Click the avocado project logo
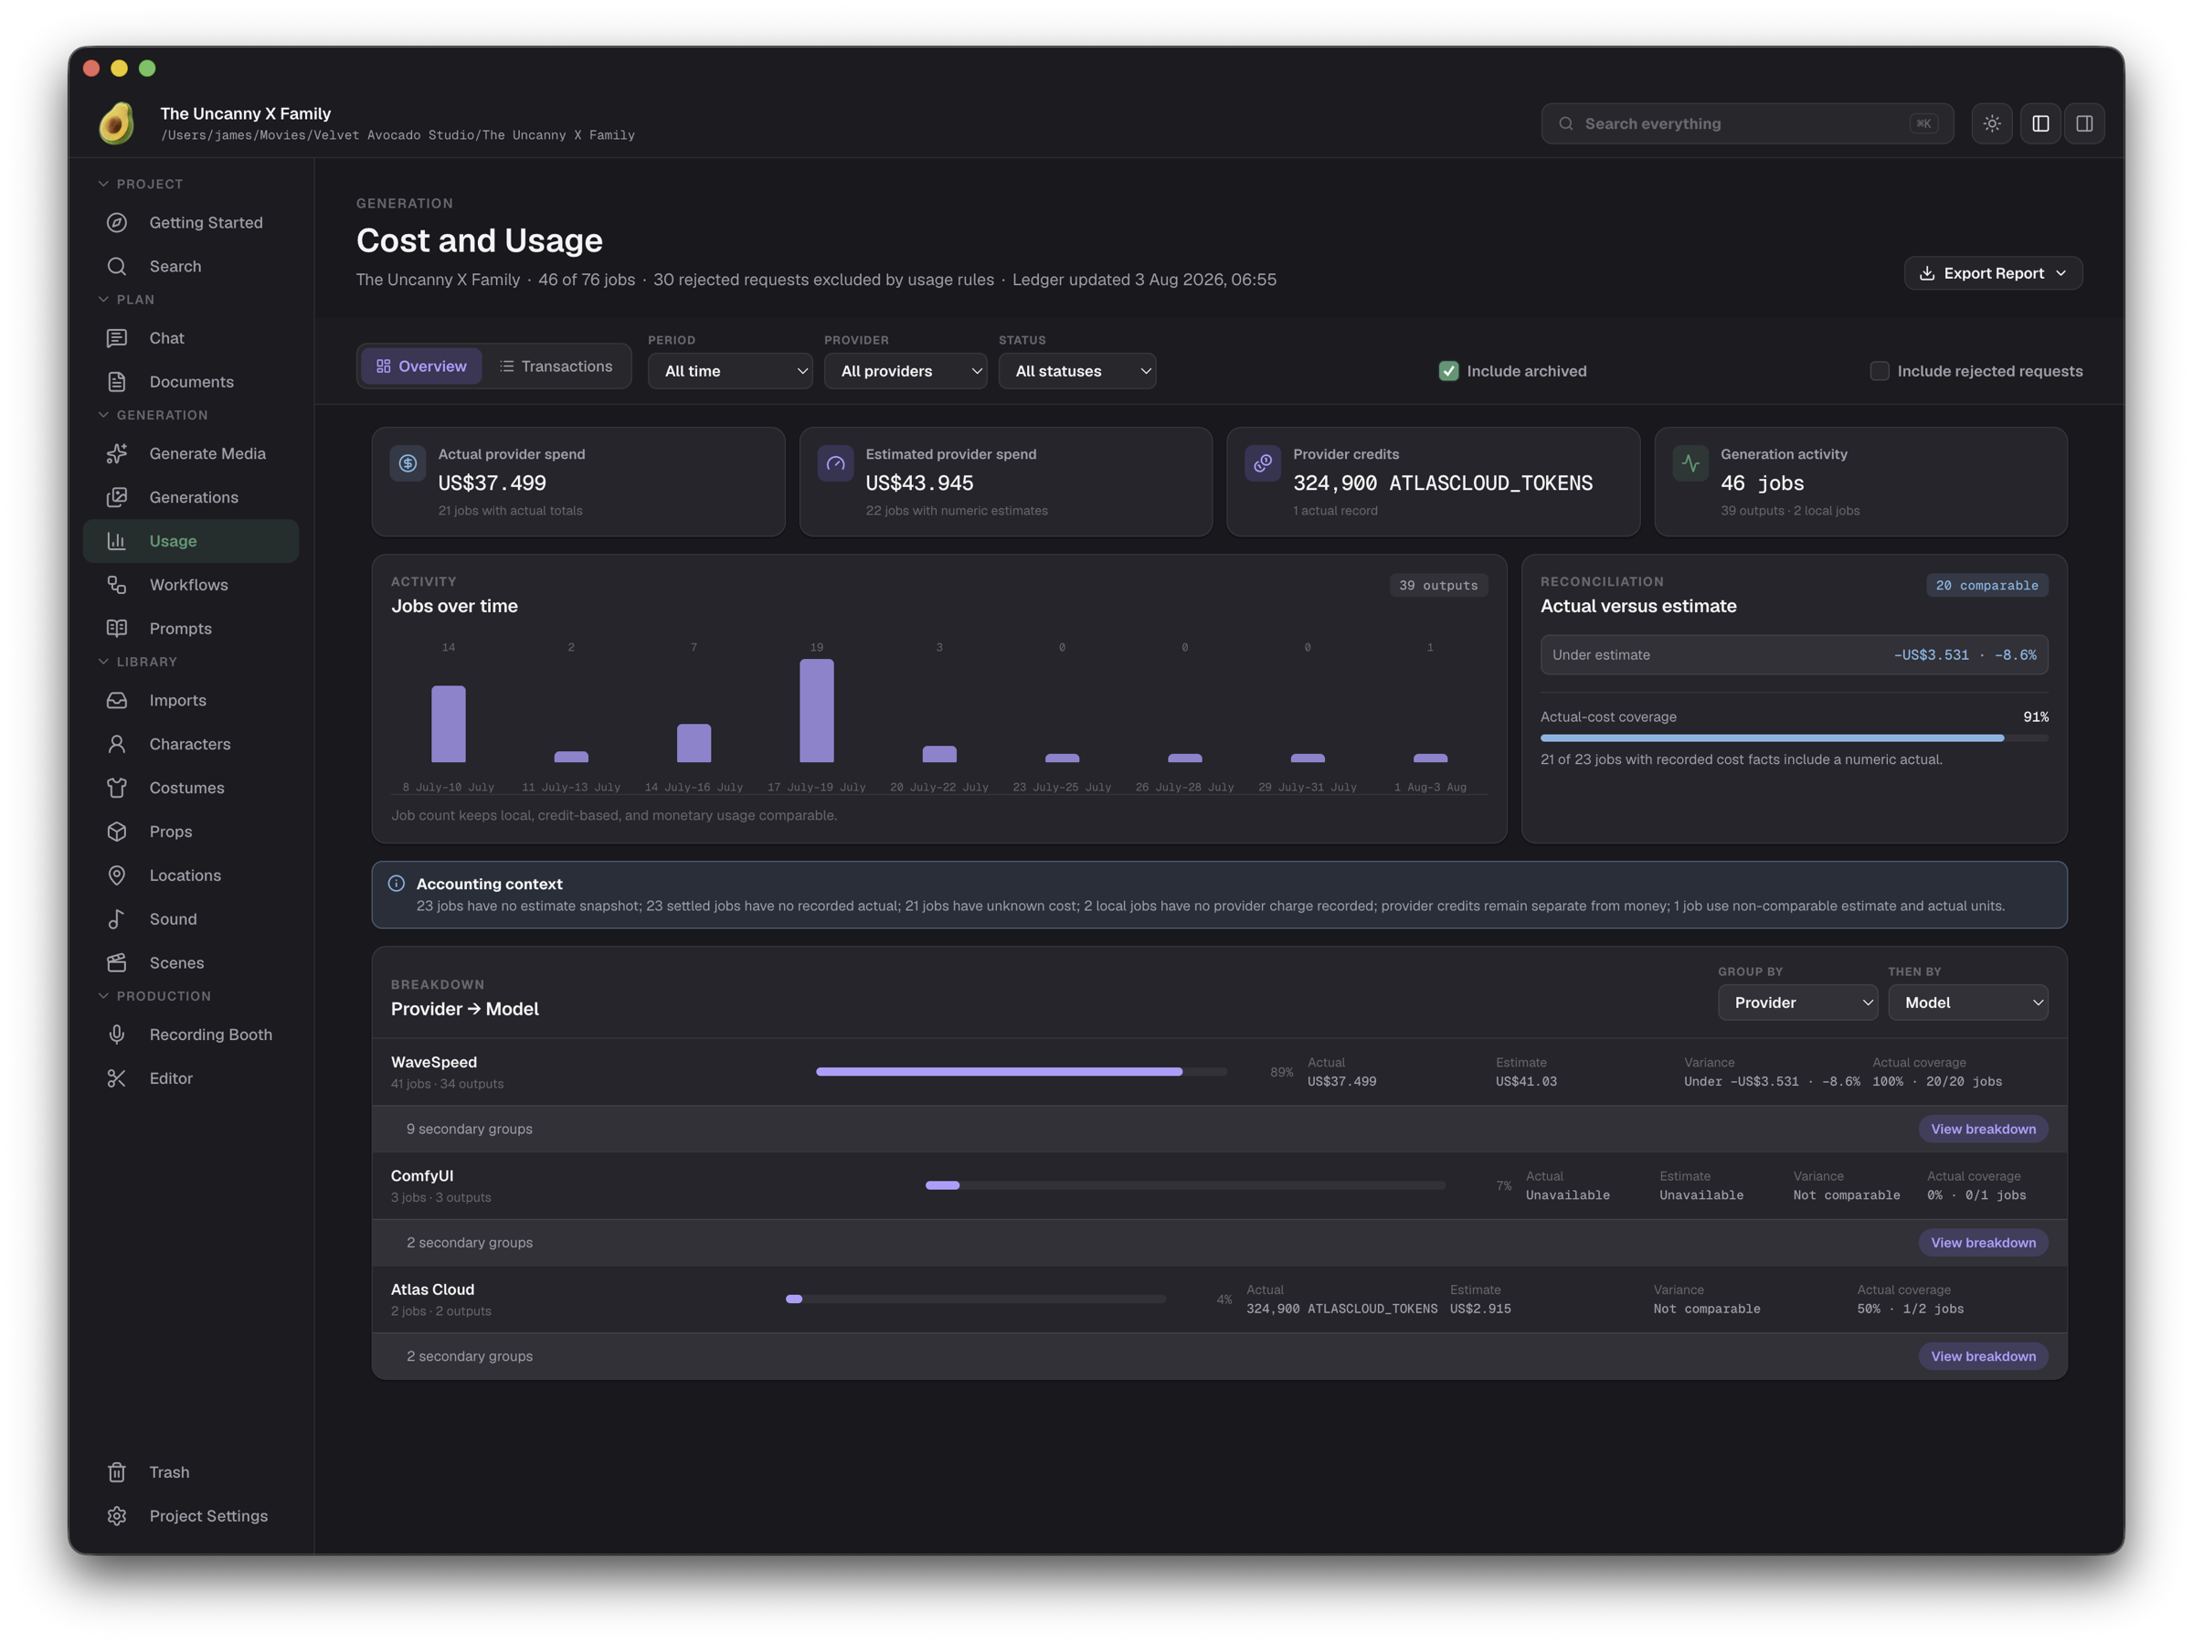2193x1645 pixels. coord(117,123)
